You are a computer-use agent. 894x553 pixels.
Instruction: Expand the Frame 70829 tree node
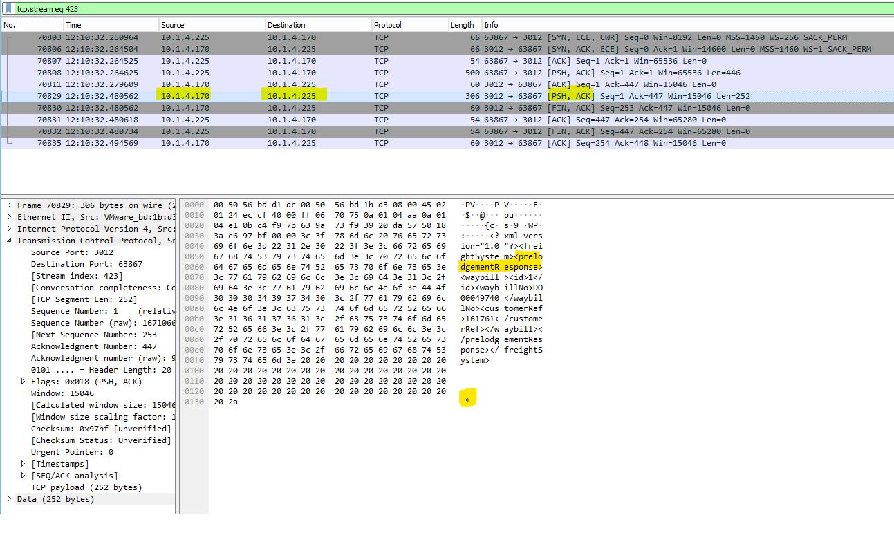10,205
